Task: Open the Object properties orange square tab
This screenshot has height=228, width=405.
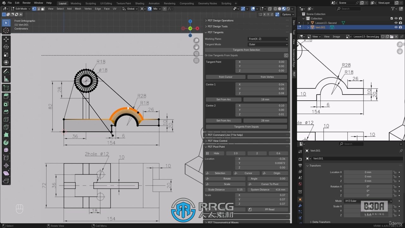Action: point(300,199)
